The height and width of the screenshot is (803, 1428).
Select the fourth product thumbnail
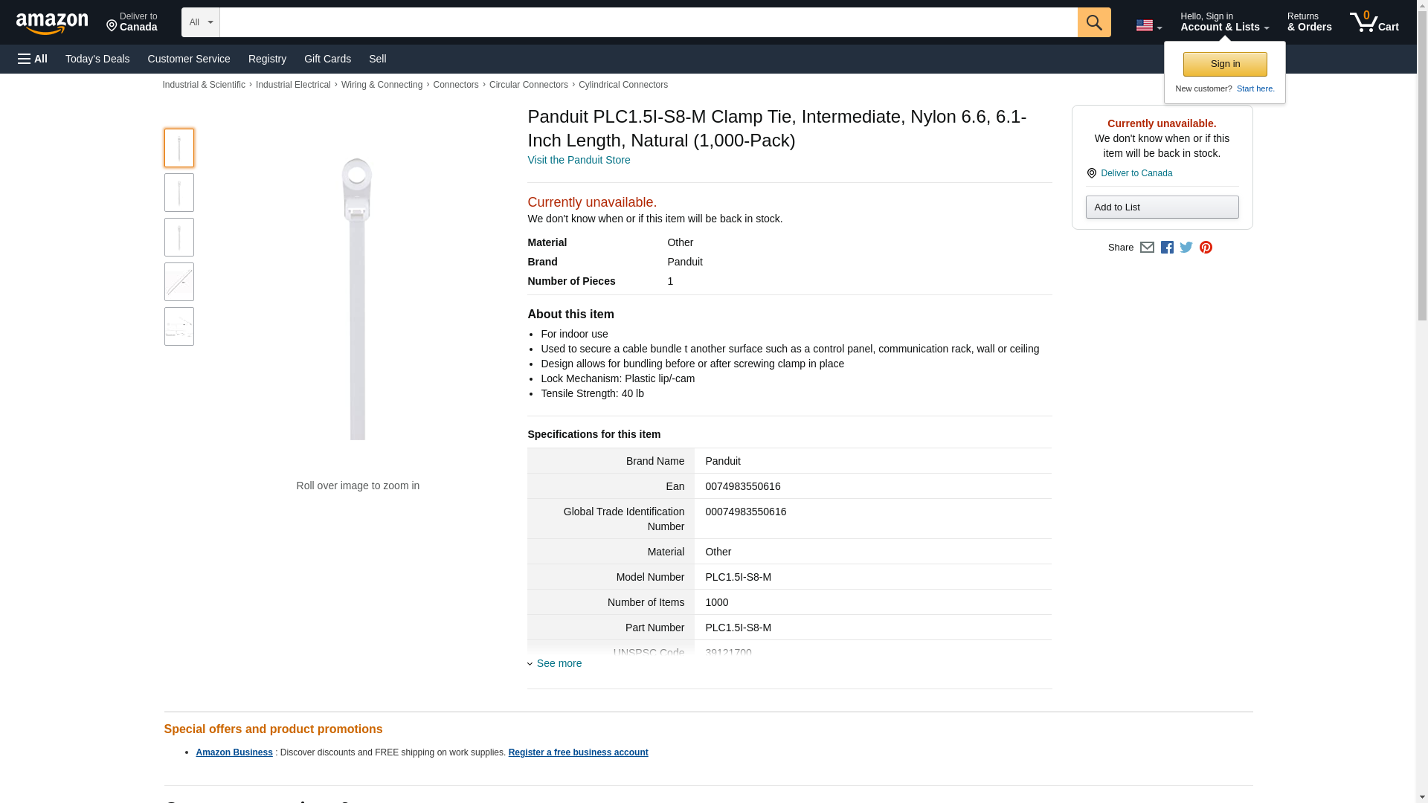[179, 282]
